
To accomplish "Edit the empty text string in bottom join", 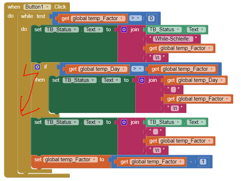I will pos(155,132).
